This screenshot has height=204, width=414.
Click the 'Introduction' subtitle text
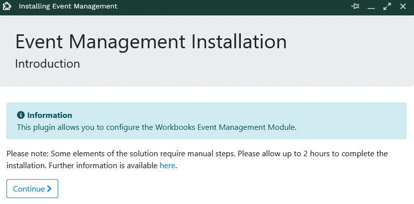point(48,64)
